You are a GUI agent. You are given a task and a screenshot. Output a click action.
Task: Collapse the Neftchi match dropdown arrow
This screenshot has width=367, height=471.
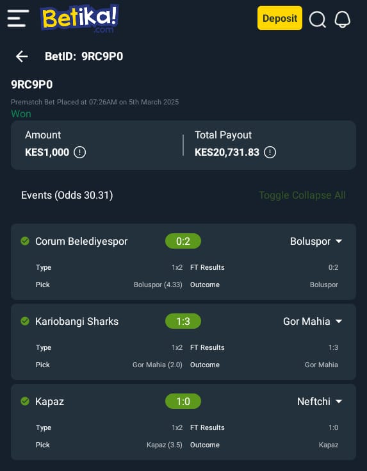339,401
